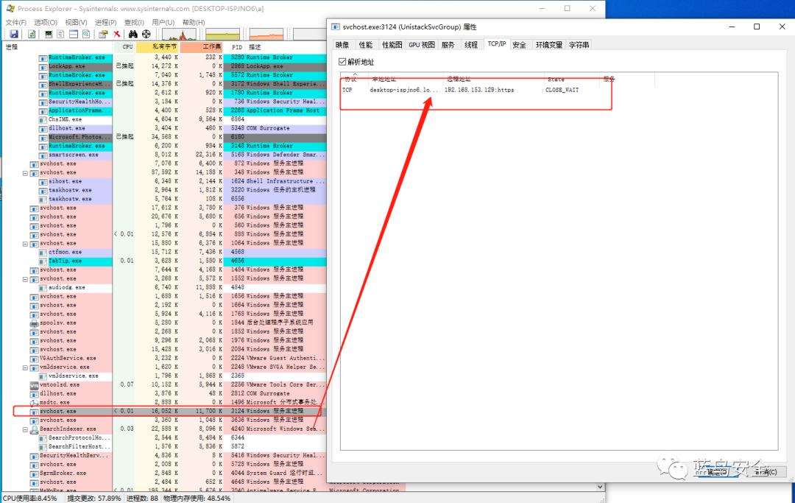Collapse the SearchIndexer.exe tree node

(25, 429)
